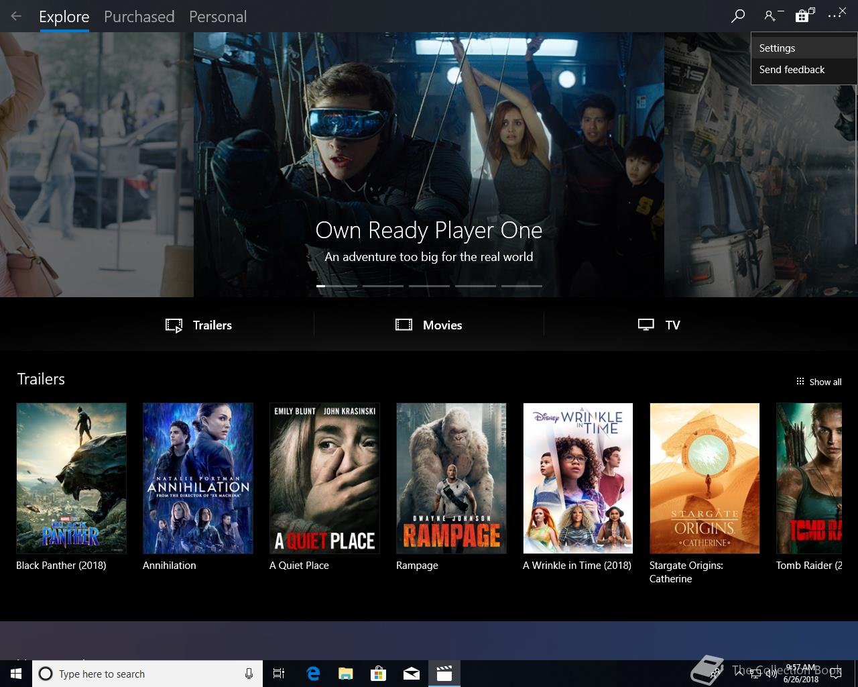This screenshot has height=687, width=858.
Task: Select the fifth carousel page indicator
Action: [x=522, y=286]
